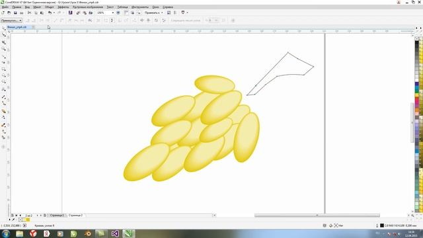The image size is (423, 238).
Task: Open the Правка menu
Action: point(17,7)
